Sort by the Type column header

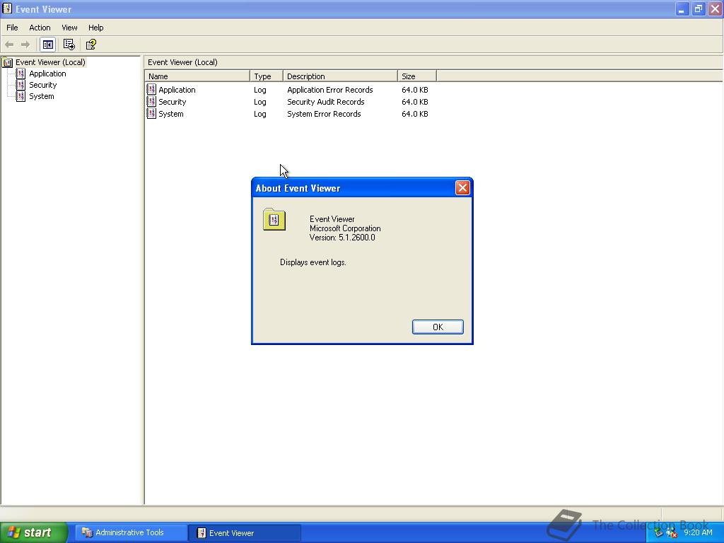(267, 76)
